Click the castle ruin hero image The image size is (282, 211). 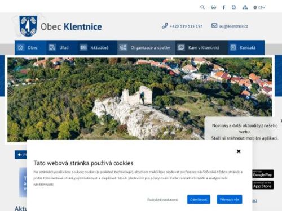tap(139, 100)
